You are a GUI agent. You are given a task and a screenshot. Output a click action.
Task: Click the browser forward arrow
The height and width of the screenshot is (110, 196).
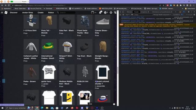coord(6,5)
